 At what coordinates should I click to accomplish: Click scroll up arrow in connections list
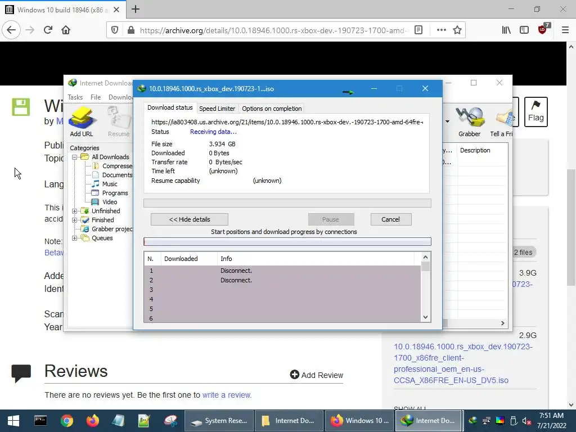(x=425, y=257)
